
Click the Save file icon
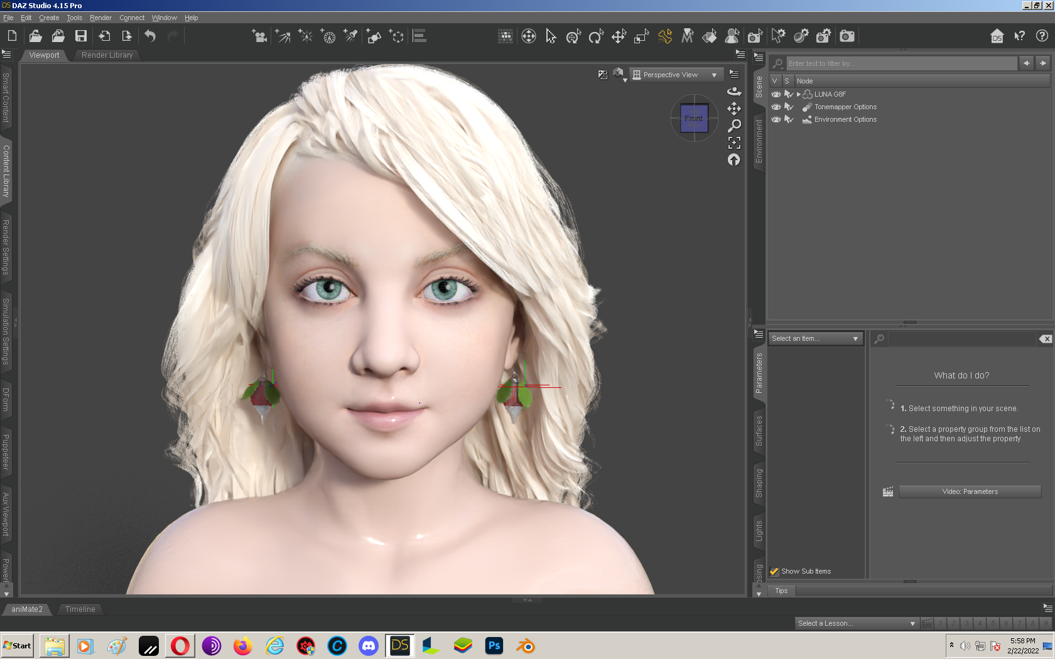click(81, 36)
